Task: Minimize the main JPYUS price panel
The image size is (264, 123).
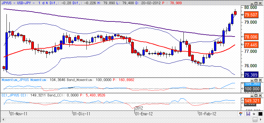Action: coord(252,3)
